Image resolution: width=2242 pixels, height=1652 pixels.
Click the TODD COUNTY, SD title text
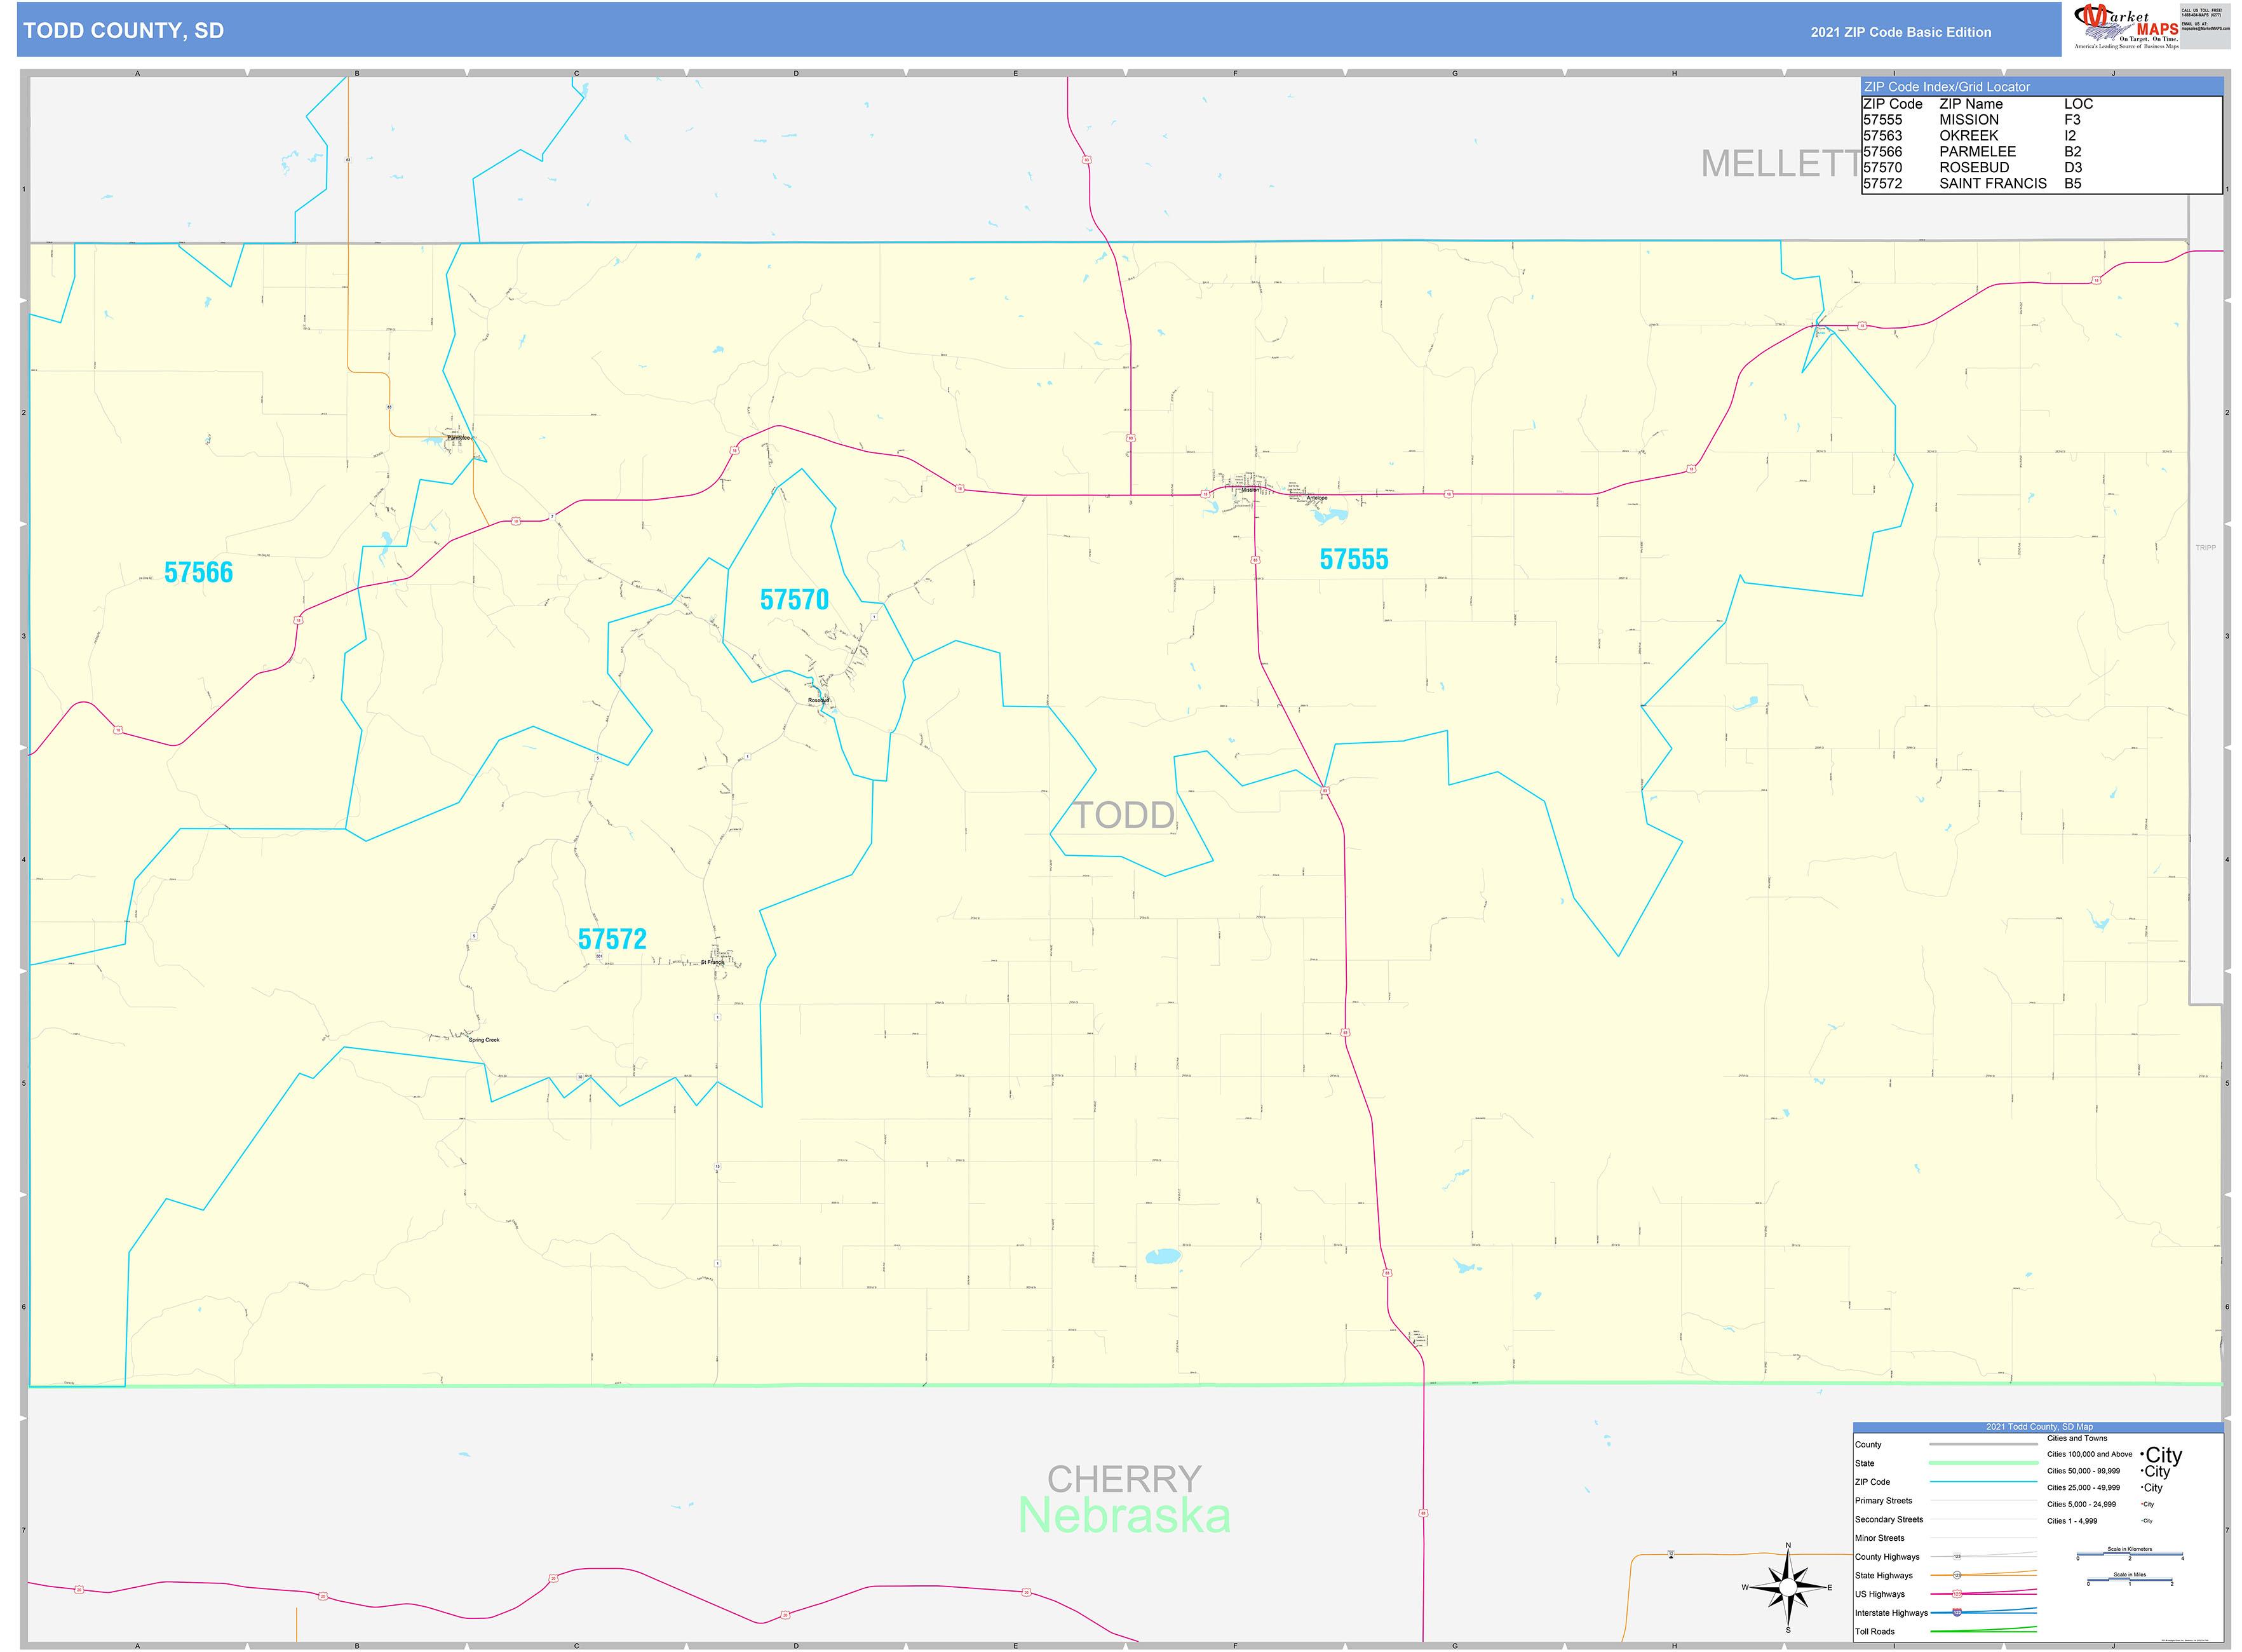click(123, 31)
